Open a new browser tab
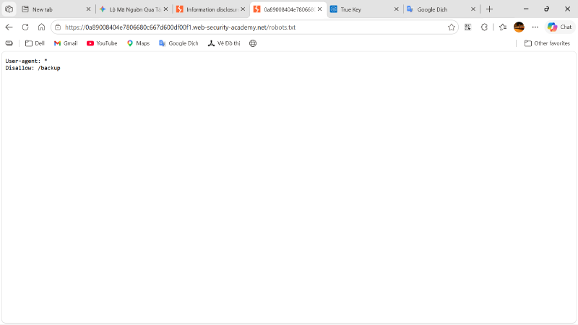This screenshot has height=325, width=578. (490, 9)
